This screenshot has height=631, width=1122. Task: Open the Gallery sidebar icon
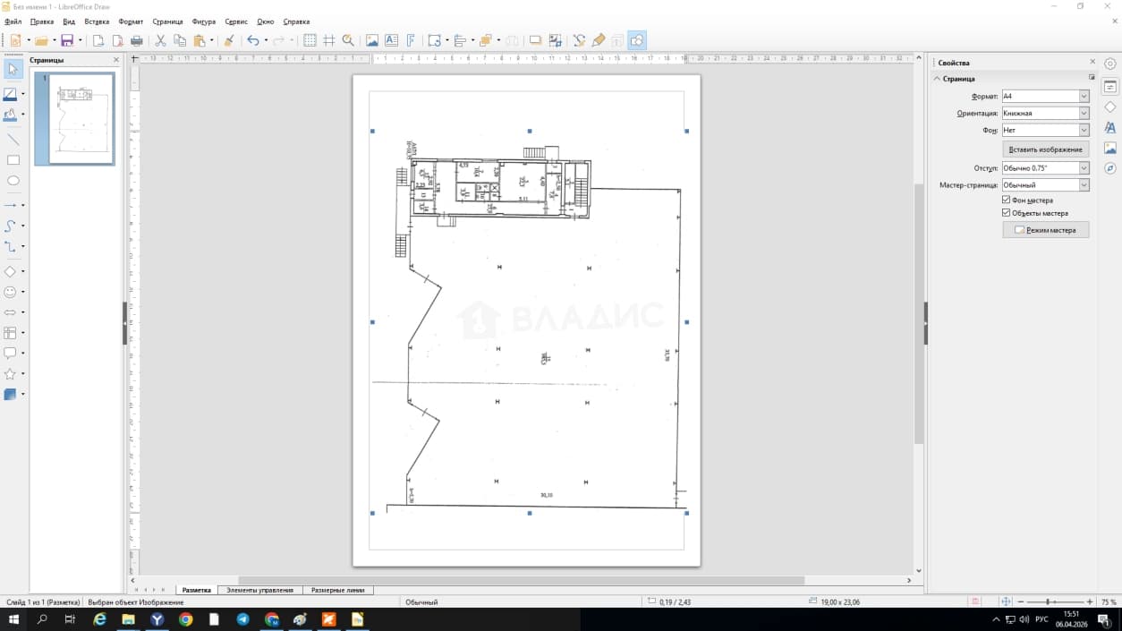(x=1110, y=148)
